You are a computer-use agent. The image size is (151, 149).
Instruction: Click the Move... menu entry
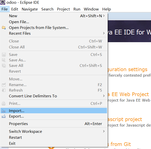[x=54, y=79]
